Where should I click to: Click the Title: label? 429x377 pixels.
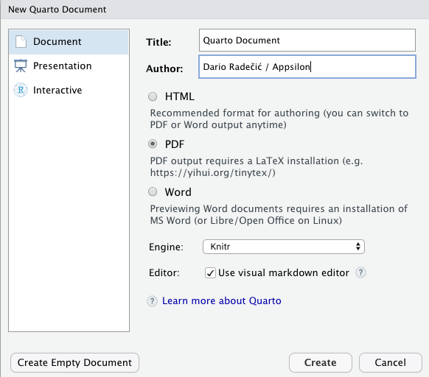pyautogui.click(x=158, y=42)
